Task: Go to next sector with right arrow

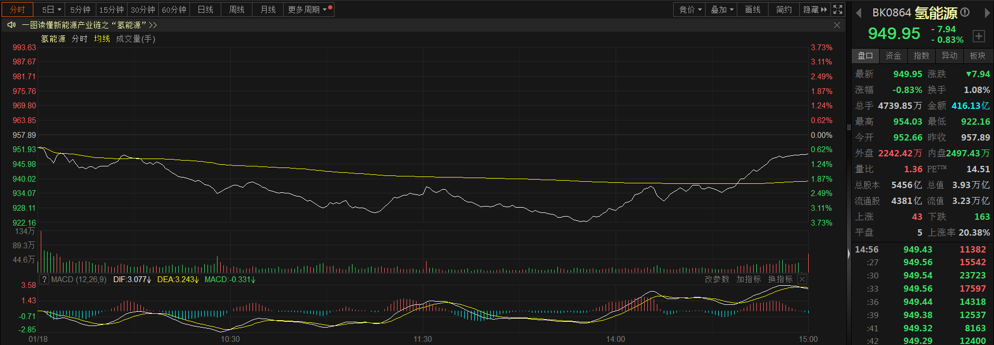Action: click(x=987, y=13)
